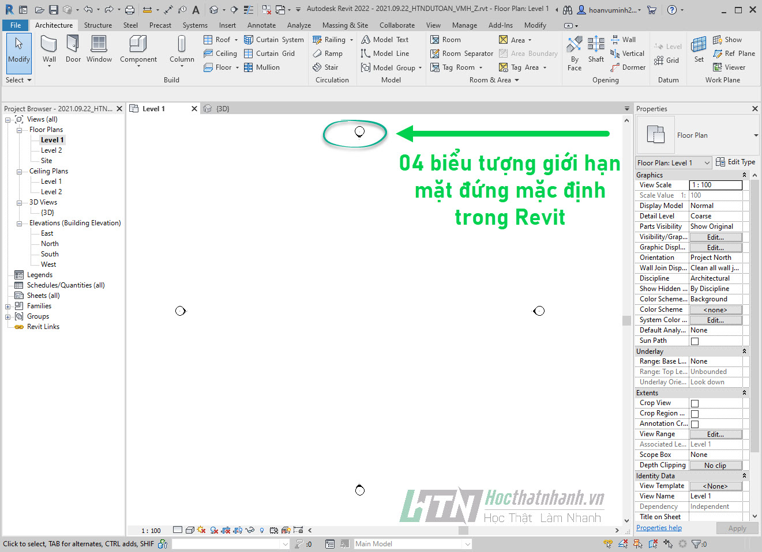The image size is (762, 552).
Task: Click the Room Separator tool
Action: coord(462,54)
